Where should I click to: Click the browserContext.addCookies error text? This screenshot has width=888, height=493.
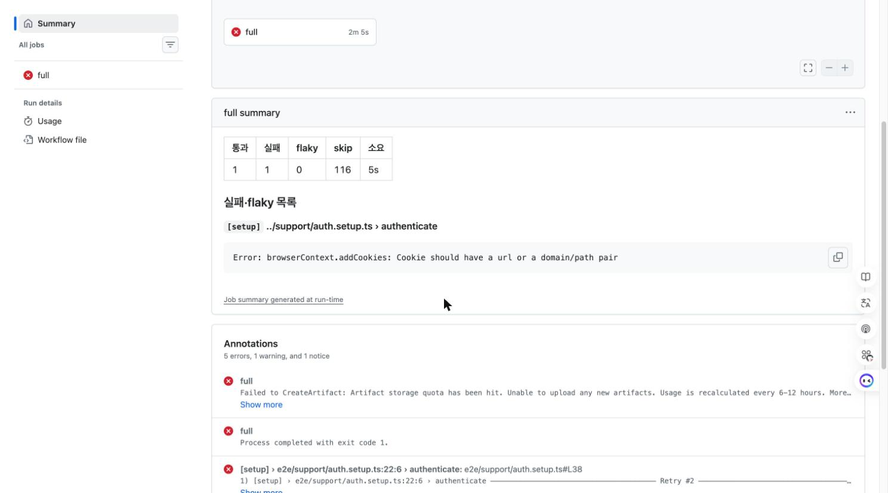tap(425, 258)
